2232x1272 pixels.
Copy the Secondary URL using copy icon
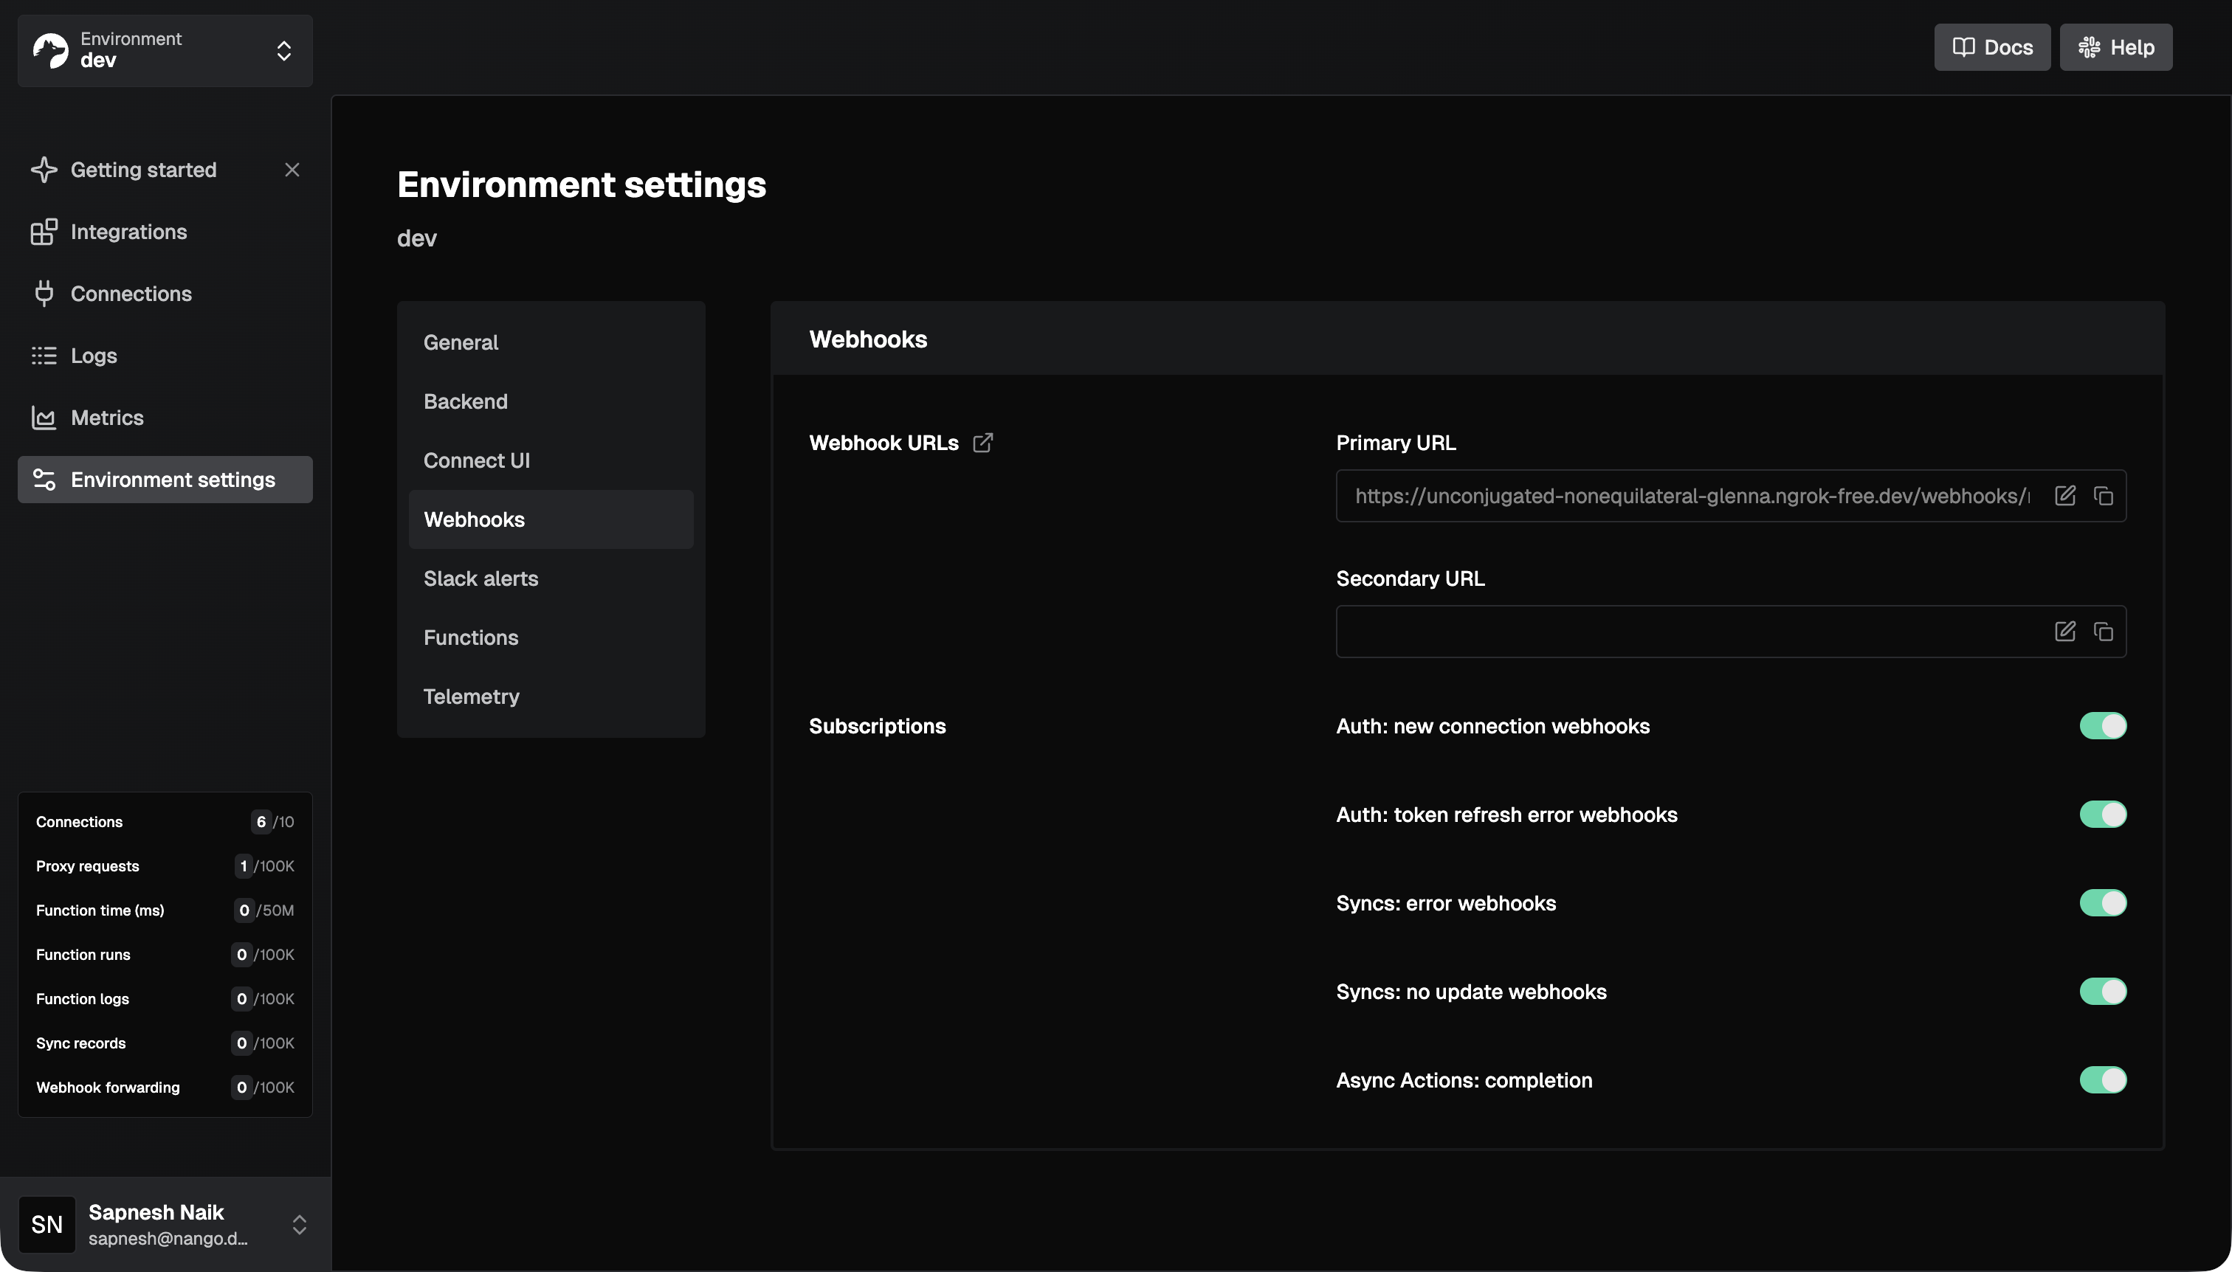[x=2103, y=632]
